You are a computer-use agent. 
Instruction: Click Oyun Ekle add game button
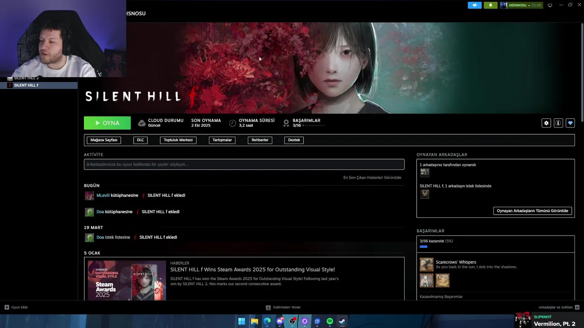(16, 307)
